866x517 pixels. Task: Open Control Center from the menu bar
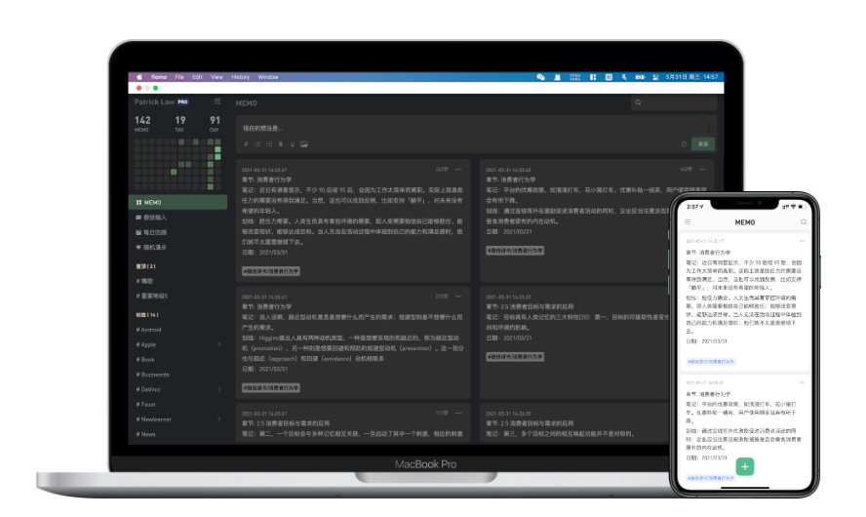655,77
